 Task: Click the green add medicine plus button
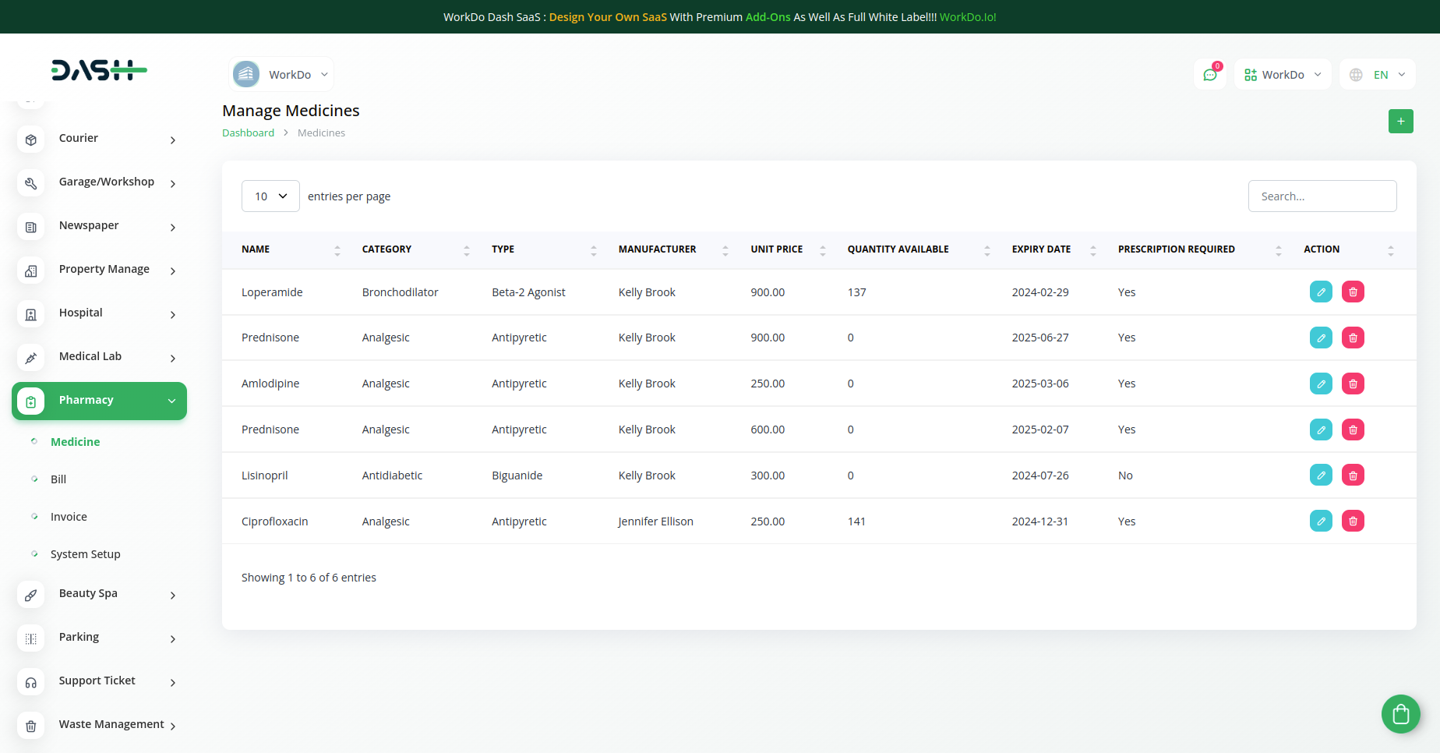click(x=1400, y=122)
